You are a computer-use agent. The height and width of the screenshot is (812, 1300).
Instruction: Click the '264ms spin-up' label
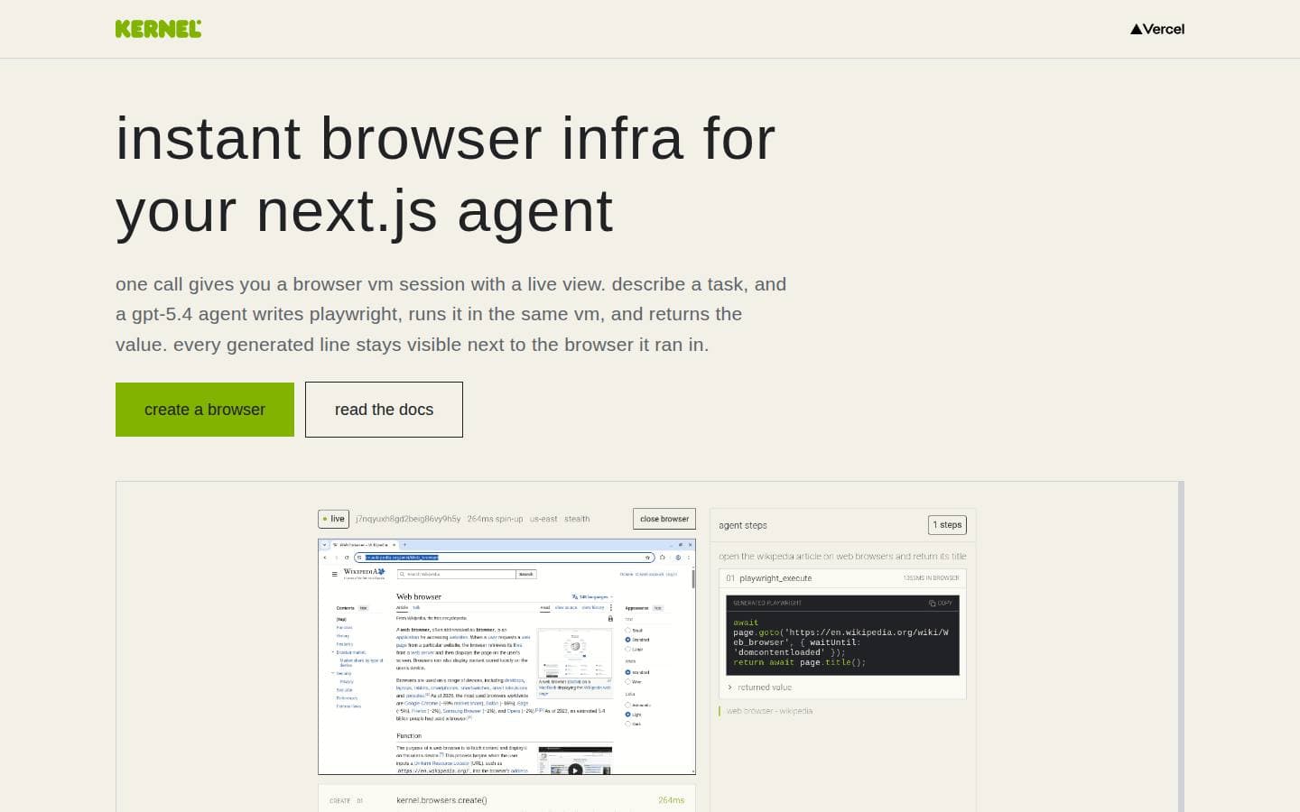coord(495,519)
